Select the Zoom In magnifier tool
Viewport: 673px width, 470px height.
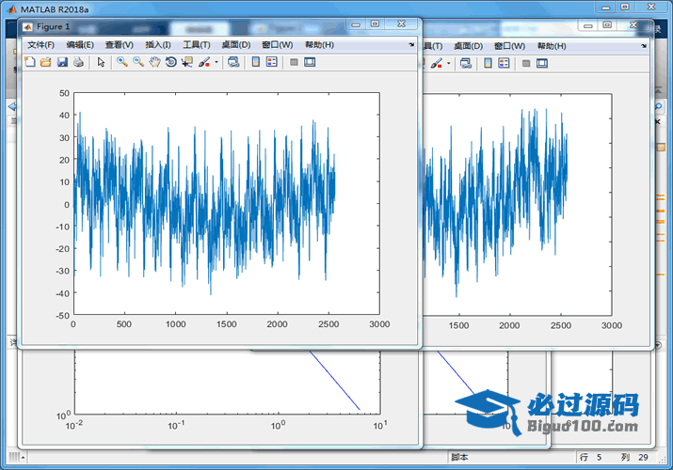pos(121,62)
